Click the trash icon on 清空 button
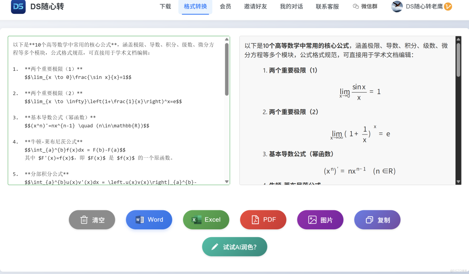This screenshot has width=469, height=274. click(83, 219)
